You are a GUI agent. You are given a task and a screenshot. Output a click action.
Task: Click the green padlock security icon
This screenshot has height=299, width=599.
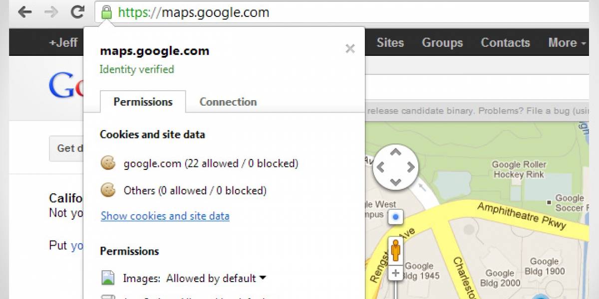point(106,12)
